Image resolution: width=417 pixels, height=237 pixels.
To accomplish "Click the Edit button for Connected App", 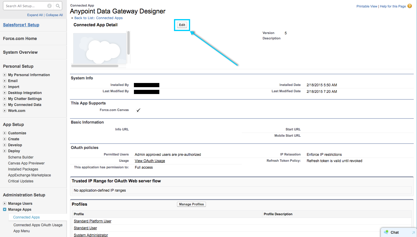I will click(182, 25).
